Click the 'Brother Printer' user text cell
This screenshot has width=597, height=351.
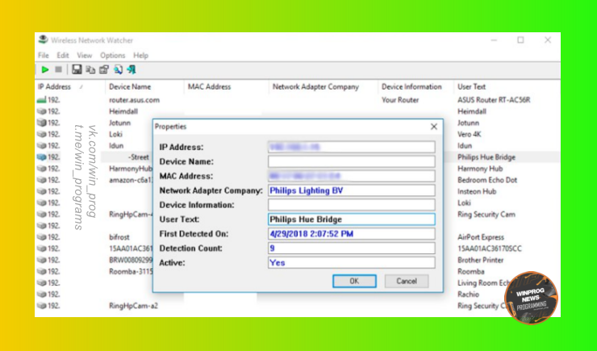[481, 260]
